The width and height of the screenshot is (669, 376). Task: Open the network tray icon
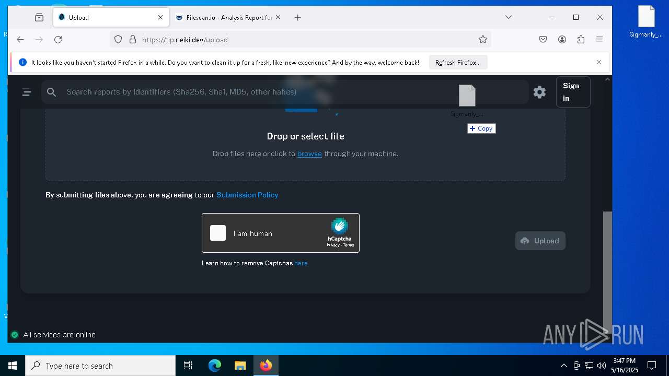[x=589, y=366]
